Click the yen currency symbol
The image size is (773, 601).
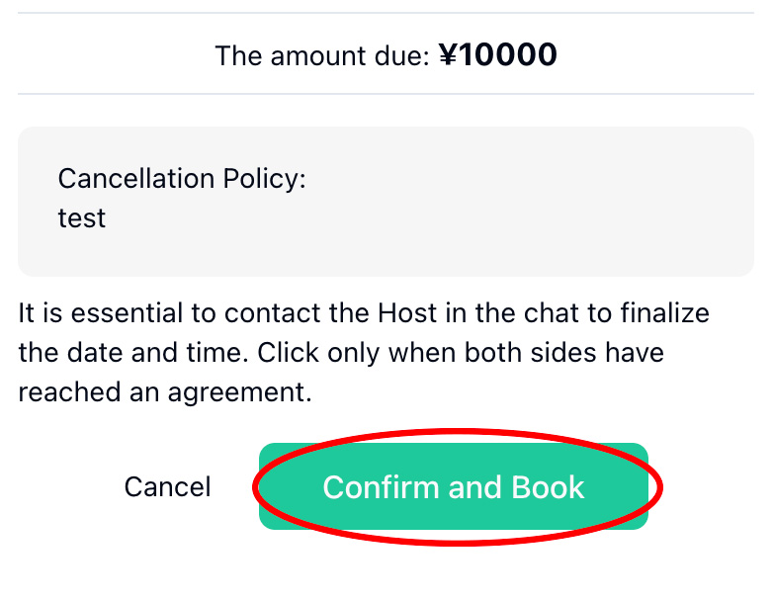448,55
